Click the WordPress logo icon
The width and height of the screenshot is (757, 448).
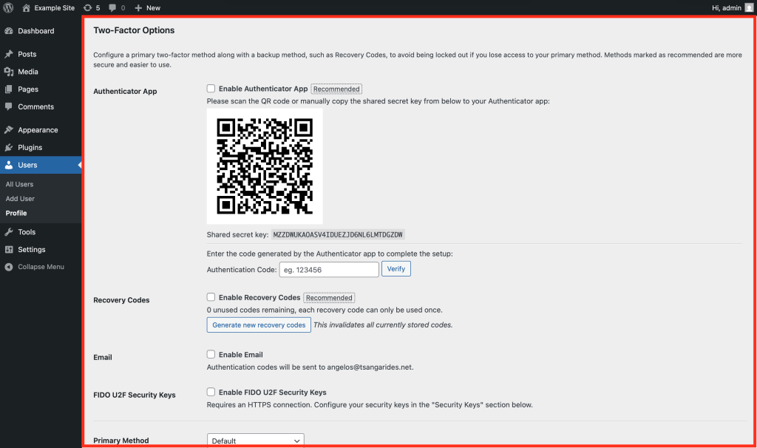(x=9, y=7)
